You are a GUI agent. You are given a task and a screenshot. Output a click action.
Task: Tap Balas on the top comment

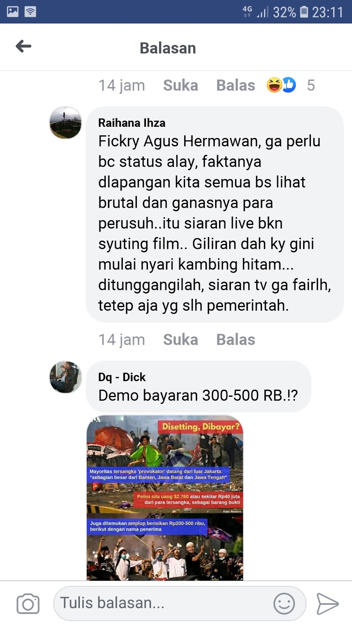(236, 85)
